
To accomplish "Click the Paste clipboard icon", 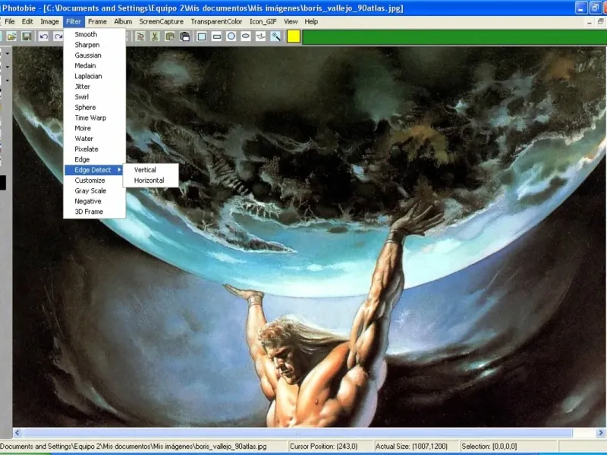I will pyautogui.click(x=169, y=36).
